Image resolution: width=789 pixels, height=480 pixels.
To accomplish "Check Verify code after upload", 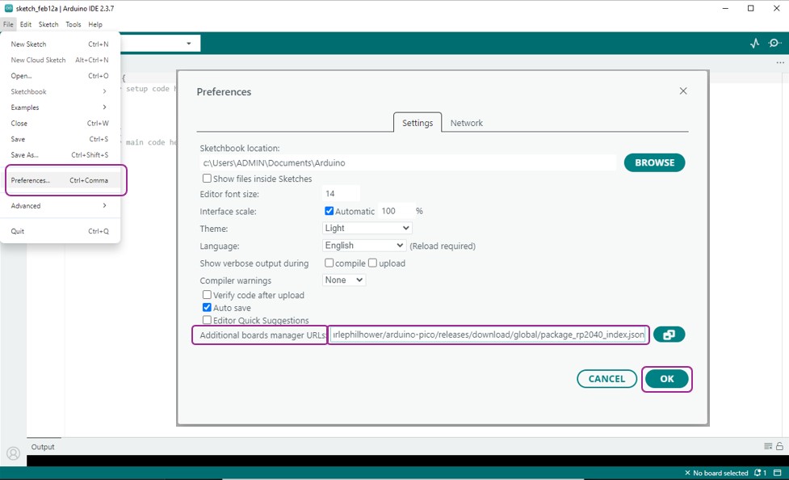I will point(207,295).
